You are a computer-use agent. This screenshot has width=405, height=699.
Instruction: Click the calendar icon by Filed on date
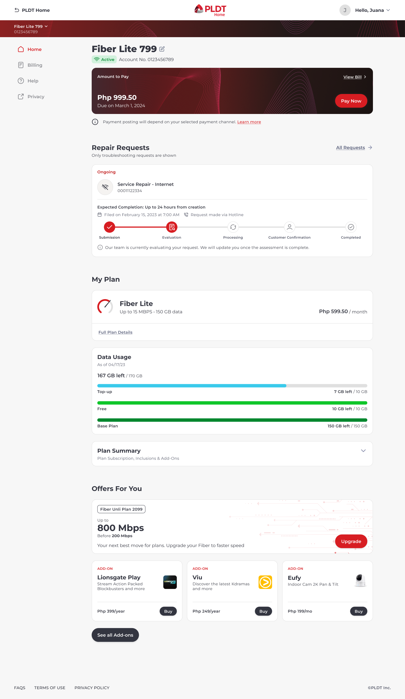click(x=100, y=215)
